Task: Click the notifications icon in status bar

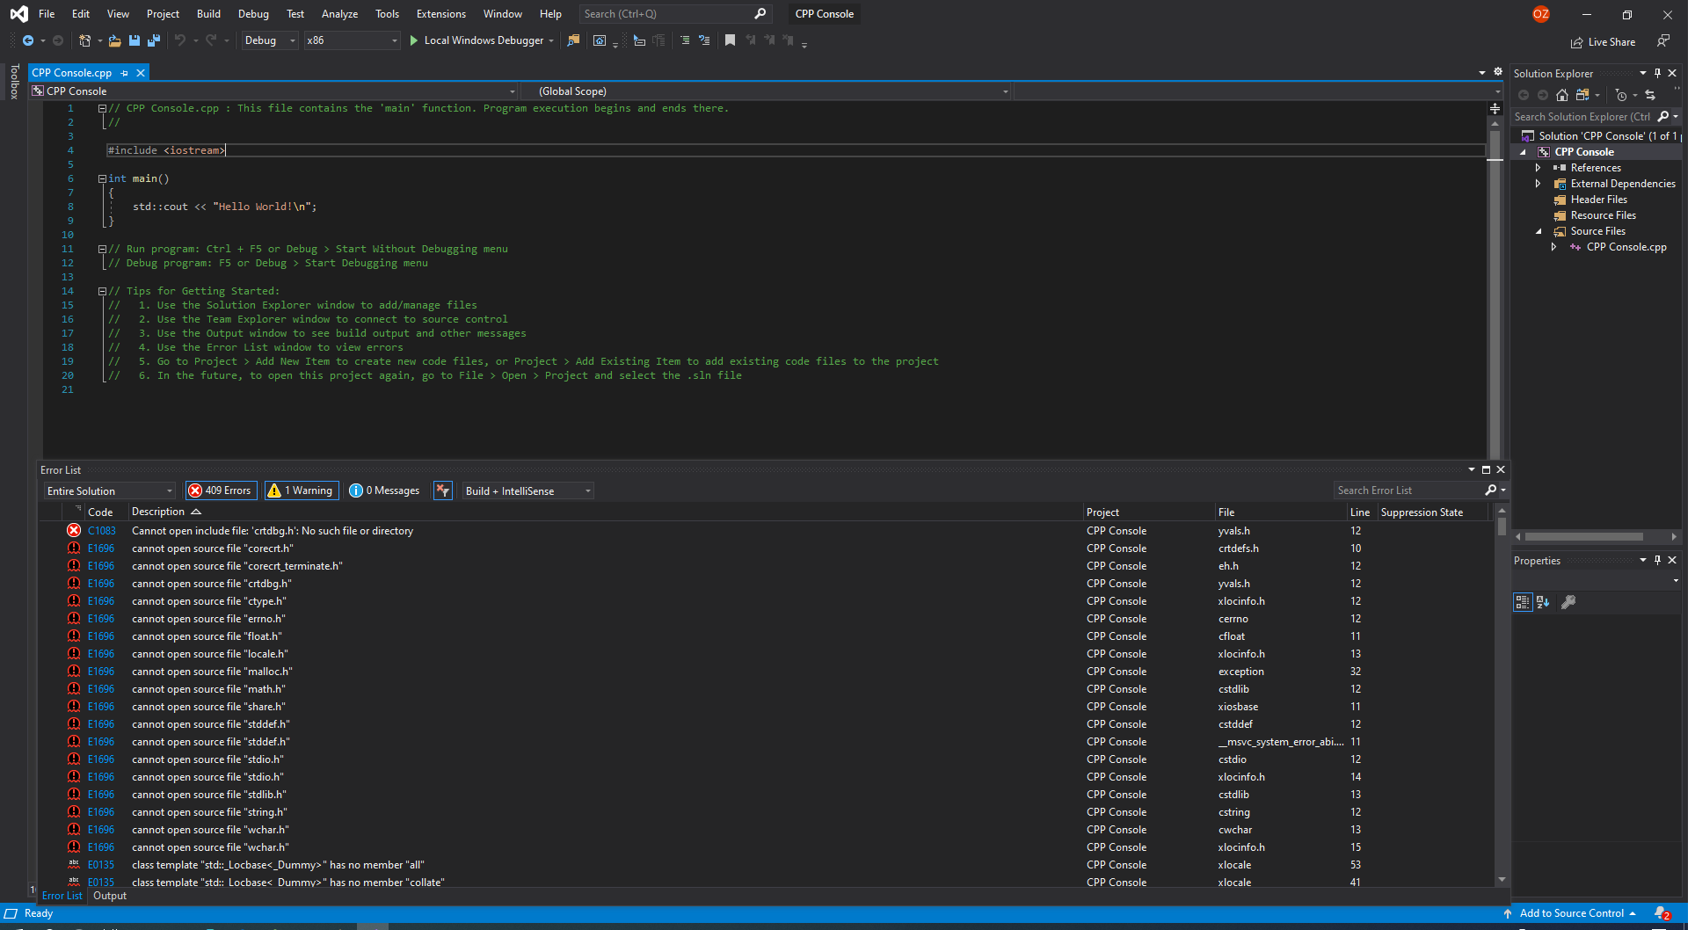Action: click(1662, 914)
